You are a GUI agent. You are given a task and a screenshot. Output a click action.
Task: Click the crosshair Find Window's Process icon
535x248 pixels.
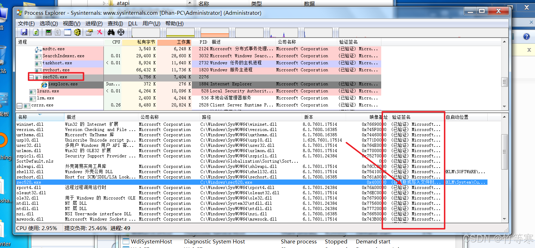121,32
